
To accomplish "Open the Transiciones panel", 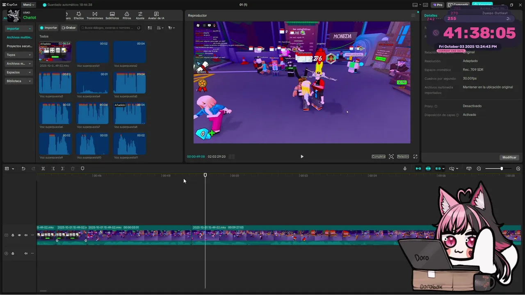I will pos(95,16).
